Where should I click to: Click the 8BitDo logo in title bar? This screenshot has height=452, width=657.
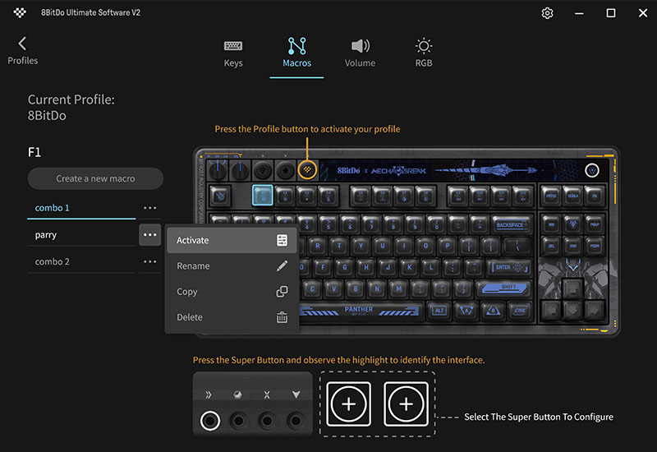20,12
